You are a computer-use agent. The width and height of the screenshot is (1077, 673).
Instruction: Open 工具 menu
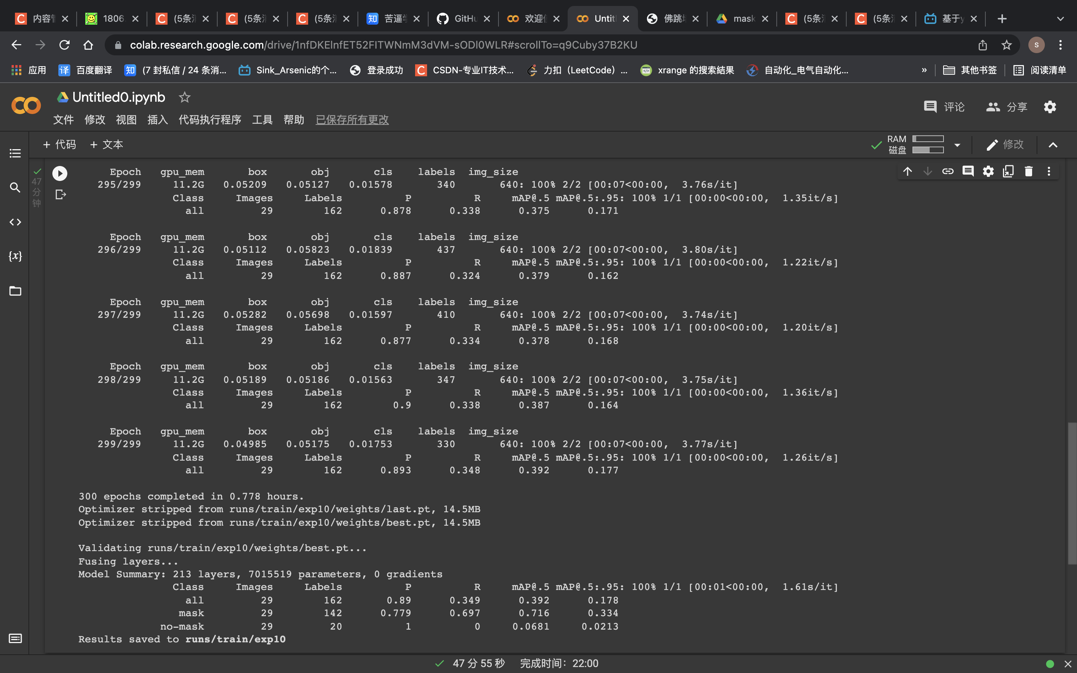click(262, 120)
